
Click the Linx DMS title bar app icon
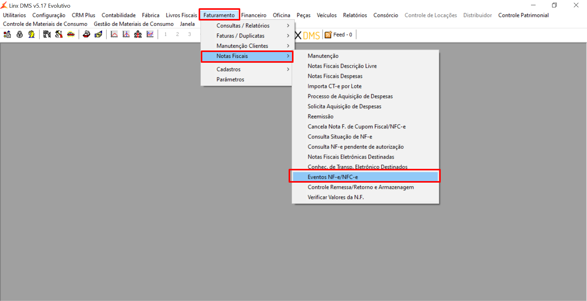pyautogui.click(x=4, y=5)
